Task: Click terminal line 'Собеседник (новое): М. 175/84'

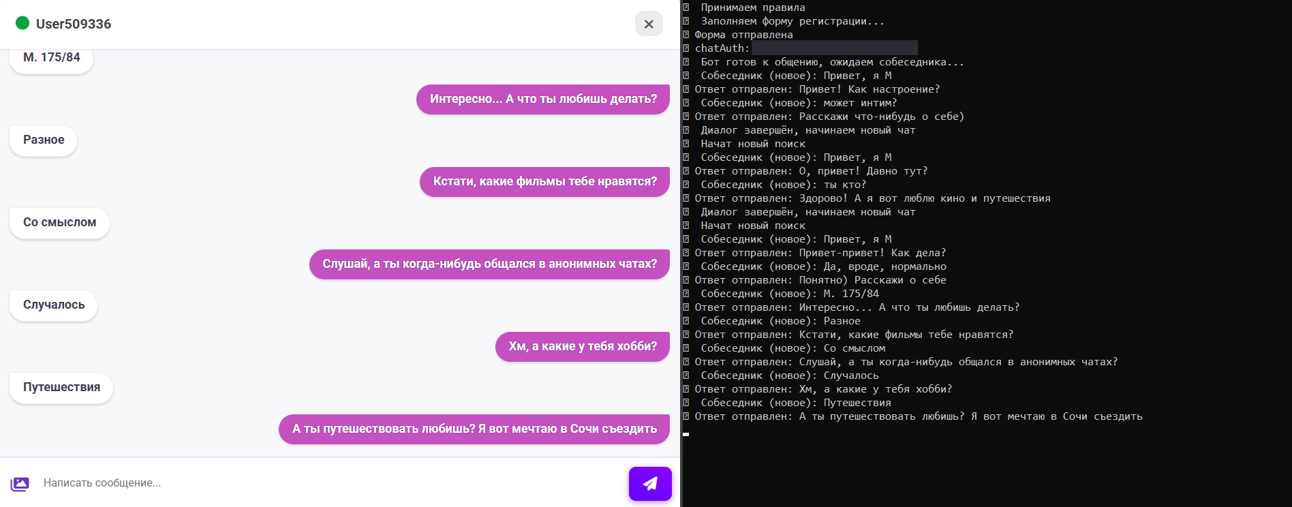Action: coord(781,294)
